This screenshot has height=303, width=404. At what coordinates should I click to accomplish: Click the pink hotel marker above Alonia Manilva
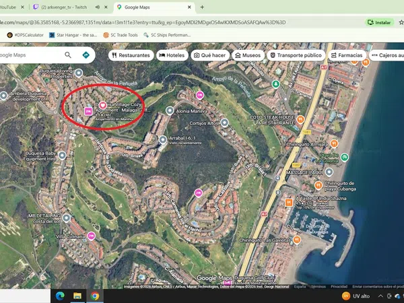200,96
